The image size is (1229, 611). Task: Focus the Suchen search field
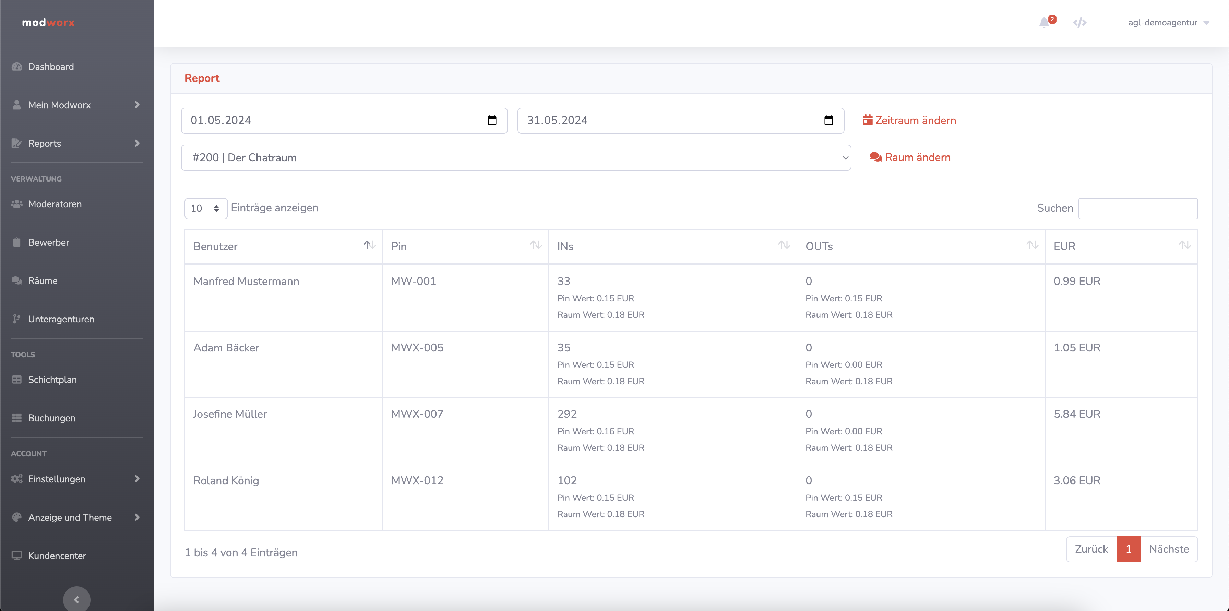(x=1137, y=208)
